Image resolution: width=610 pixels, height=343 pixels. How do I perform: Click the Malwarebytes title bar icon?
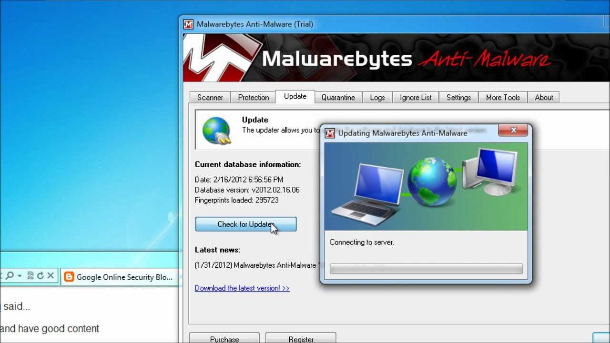click(x=189, y=24)
